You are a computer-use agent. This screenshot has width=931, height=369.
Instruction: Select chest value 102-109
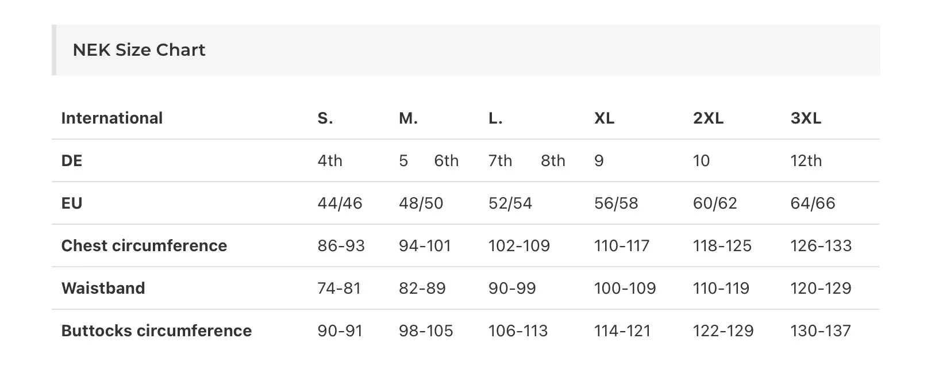point(519,245)
